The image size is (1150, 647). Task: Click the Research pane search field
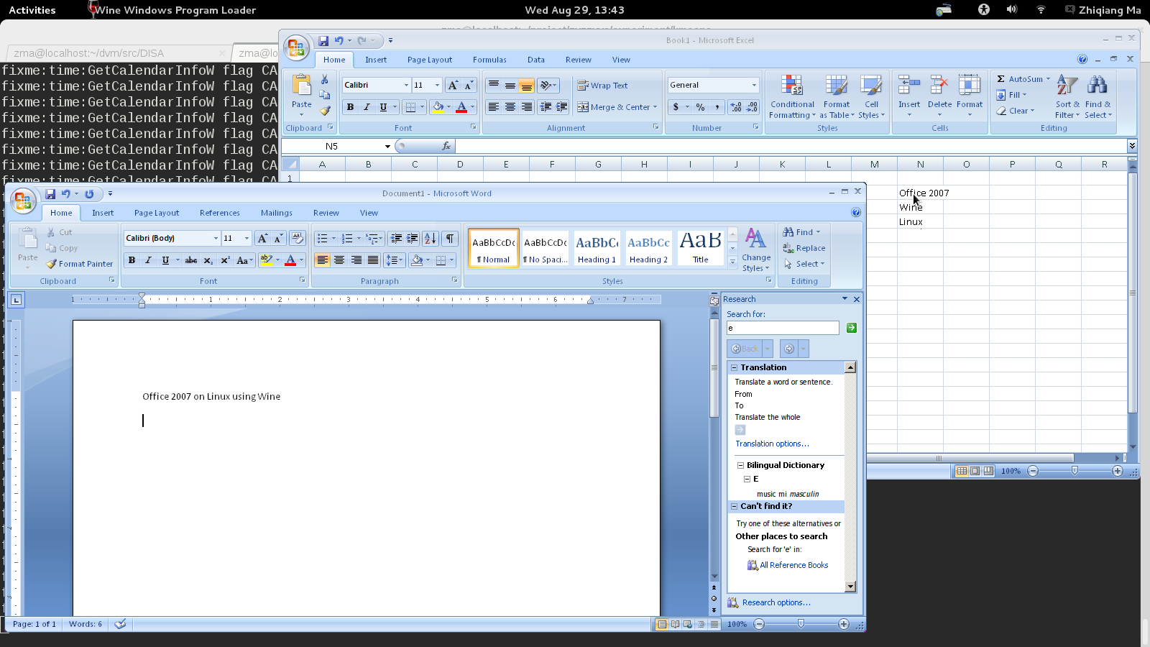tap(783, 328)
